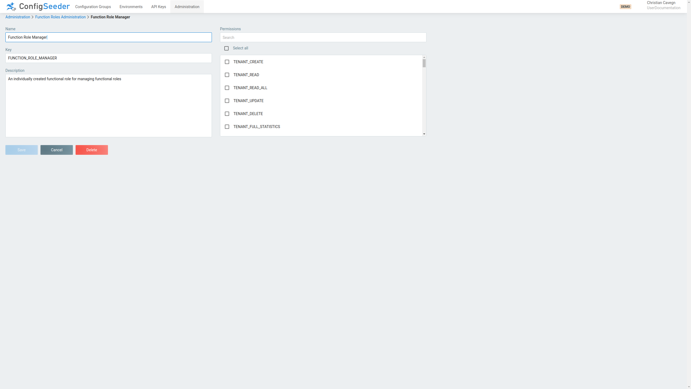The width and height of the screenshot is (691, 389).
Task: Click the permissions list scroll up arrow
Action: [x=424, y=57]
